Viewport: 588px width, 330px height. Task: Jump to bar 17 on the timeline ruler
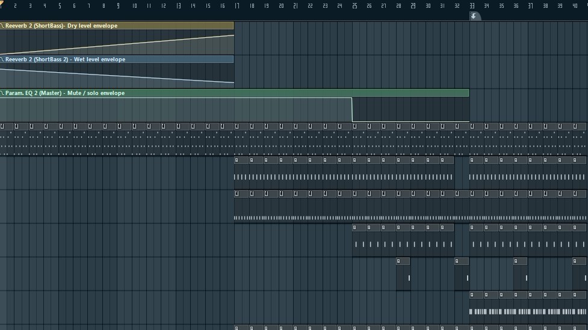(237, 6)
